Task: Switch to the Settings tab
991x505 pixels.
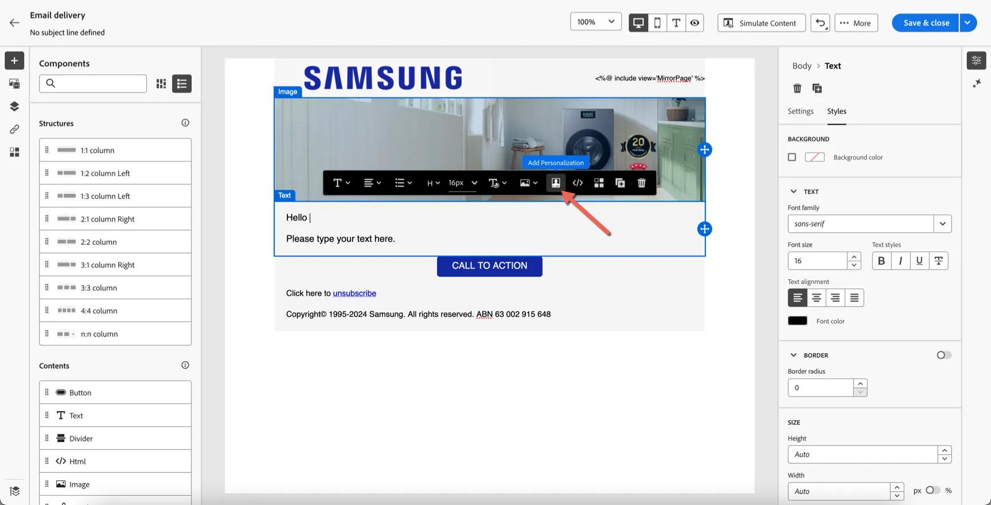Action: (x=800, y=111)
